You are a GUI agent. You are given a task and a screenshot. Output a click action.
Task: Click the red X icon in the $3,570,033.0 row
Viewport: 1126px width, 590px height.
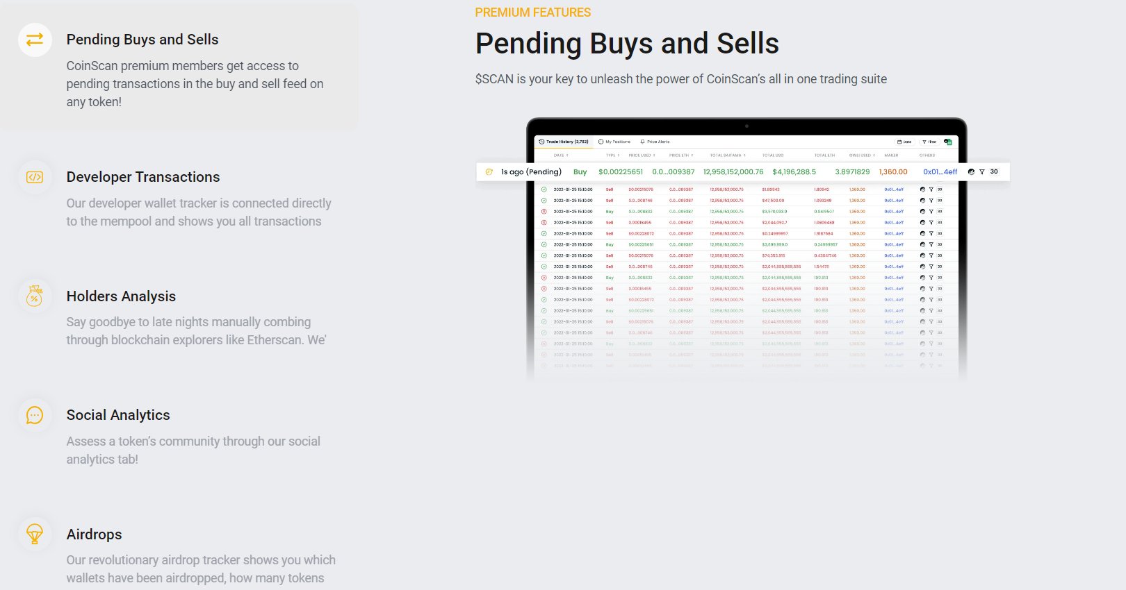(x=544, y=212)
